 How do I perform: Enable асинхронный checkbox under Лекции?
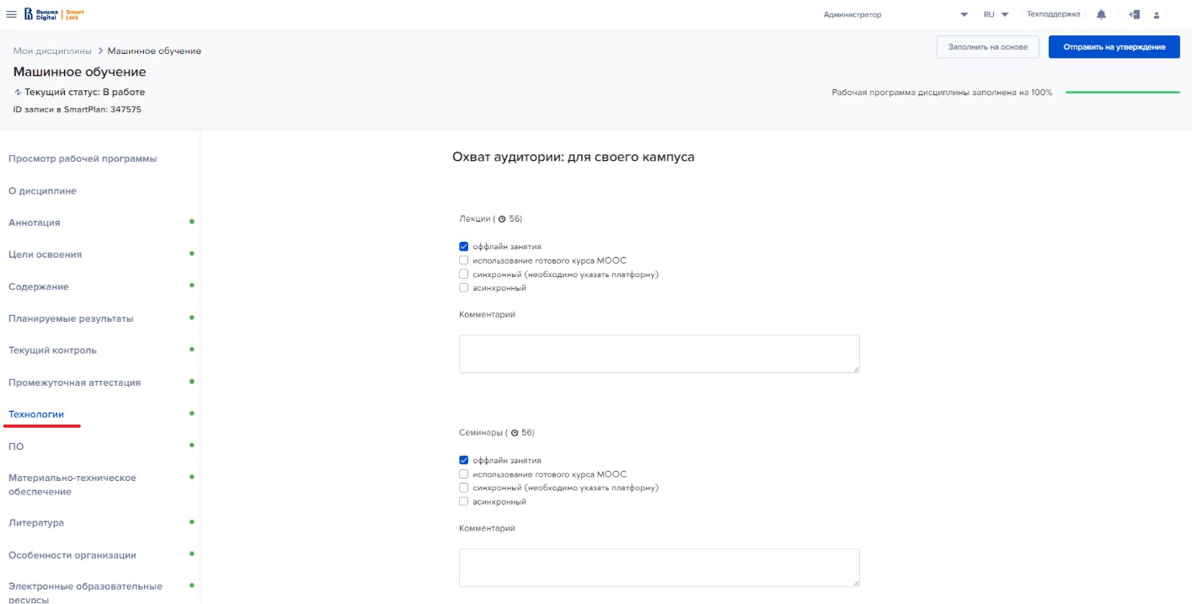coord(463,288)
